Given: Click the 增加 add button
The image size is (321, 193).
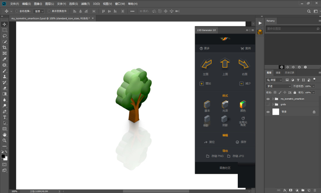Looking at the screenshot, I should tap(205, 83).
